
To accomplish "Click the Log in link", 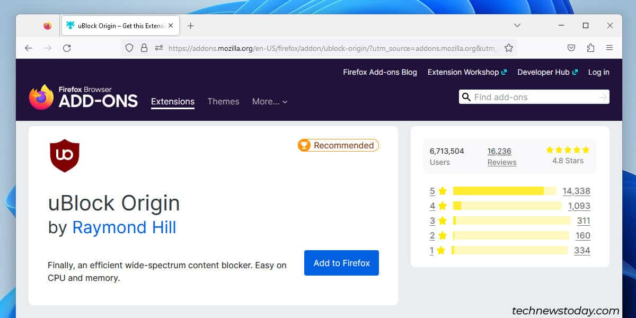I will pos(598,72).
